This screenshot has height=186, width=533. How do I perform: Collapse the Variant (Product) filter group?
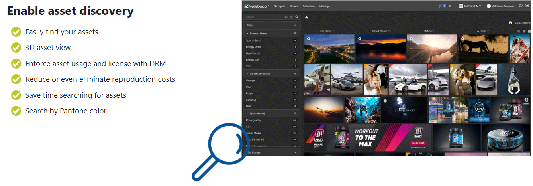click(247, 74)
